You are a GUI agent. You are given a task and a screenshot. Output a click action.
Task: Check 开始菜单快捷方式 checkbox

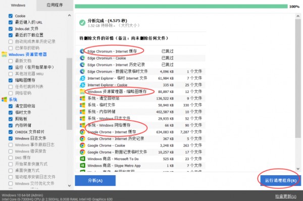coord(11,164)
